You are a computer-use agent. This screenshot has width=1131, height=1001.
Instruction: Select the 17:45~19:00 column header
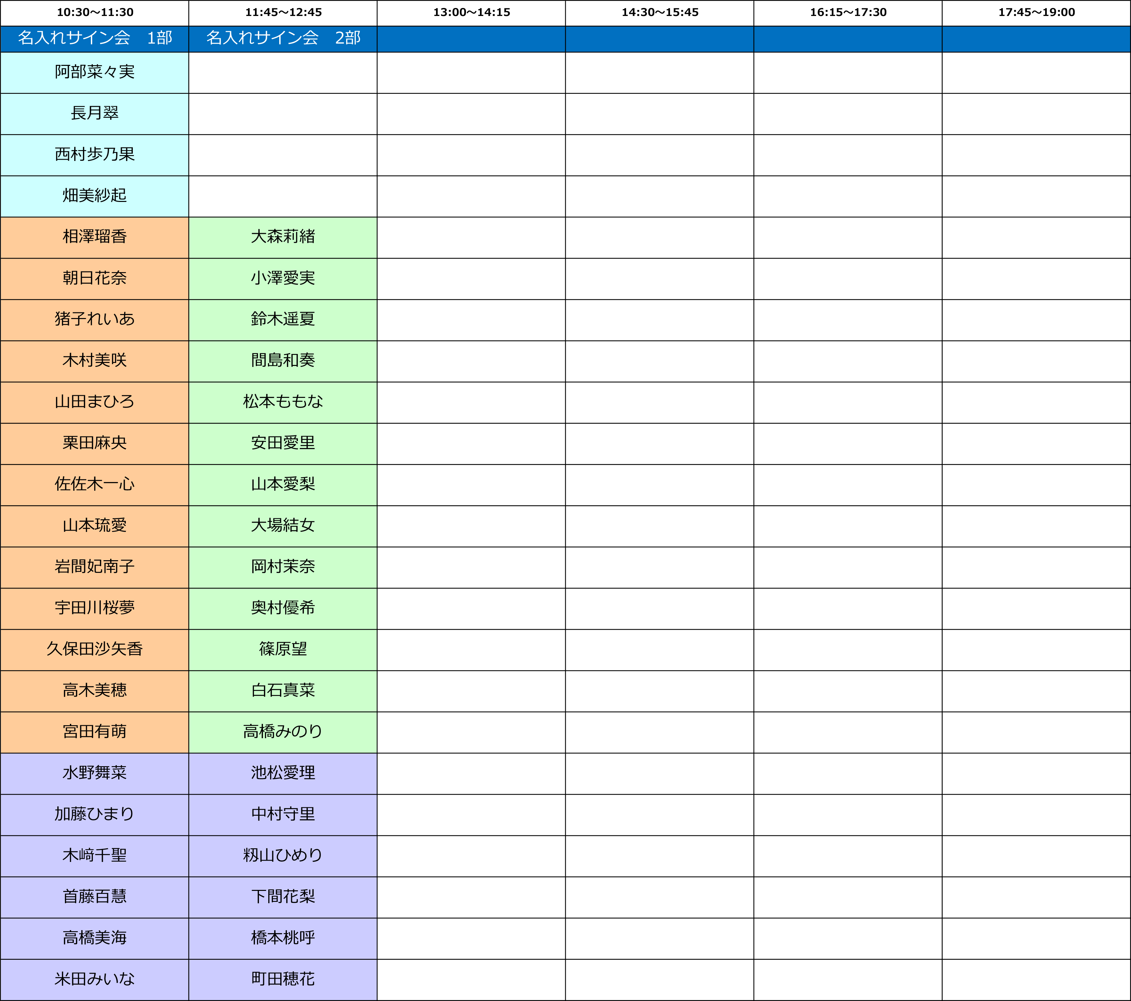(1036, 12)
